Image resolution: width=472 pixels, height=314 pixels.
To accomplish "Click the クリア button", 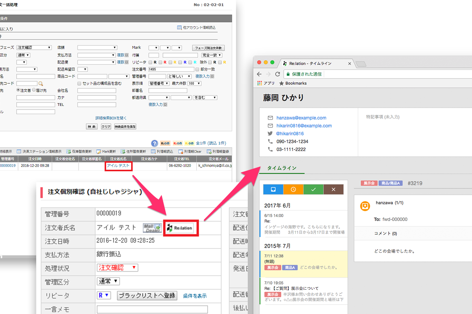I will coord(106,126).
